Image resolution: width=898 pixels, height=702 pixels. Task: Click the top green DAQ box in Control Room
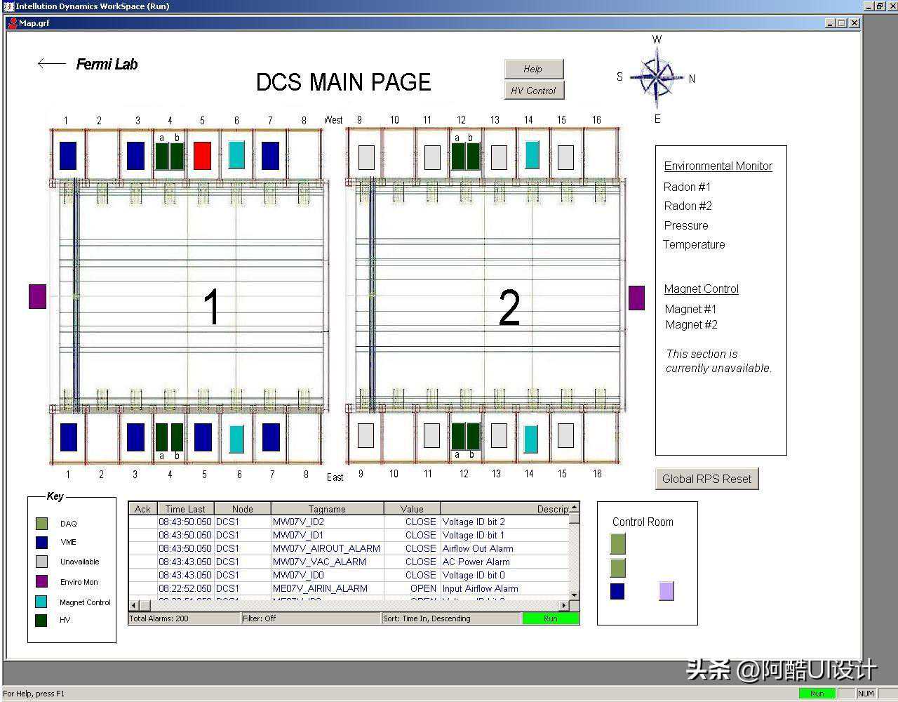[x=617, y=543]
